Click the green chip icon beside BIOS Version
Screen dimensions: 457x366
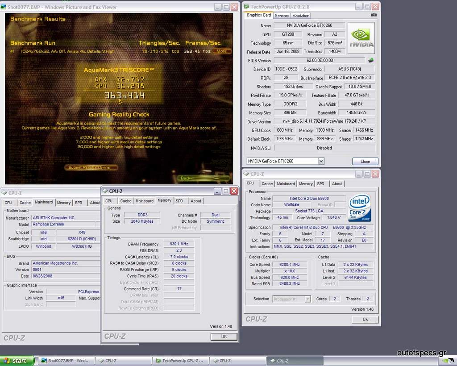[371, 60]
